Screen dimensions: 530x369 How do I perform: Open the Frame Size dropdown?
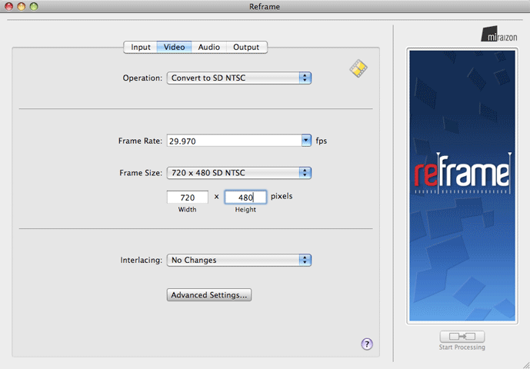point(239,173)
